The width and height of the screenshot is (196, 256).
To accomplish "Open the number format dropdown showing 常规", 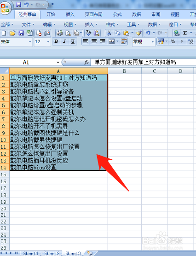I will coord(153,42).
